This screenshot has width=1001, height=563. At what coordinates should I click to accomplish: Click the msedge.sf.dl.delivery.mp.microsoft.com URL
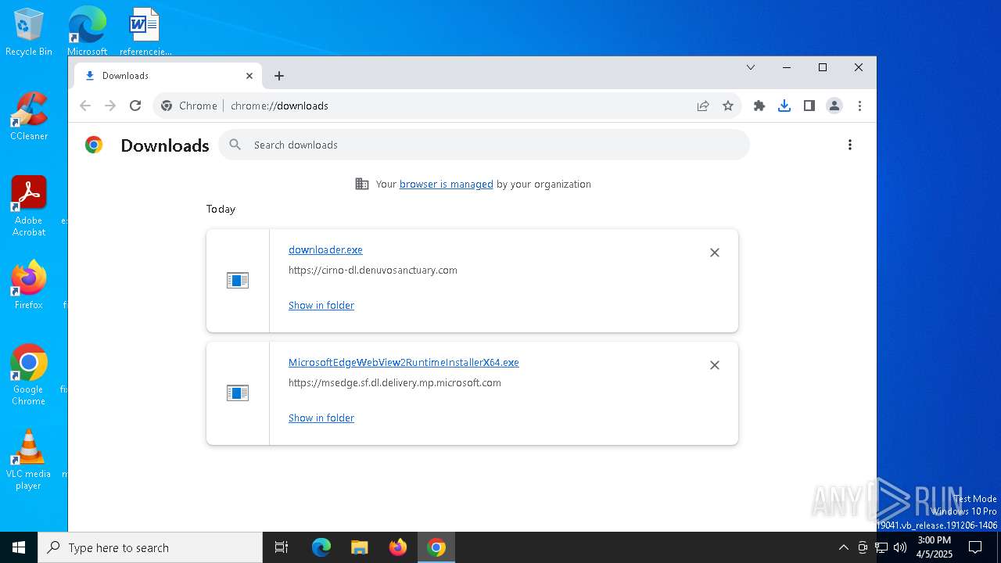[395, 383]
